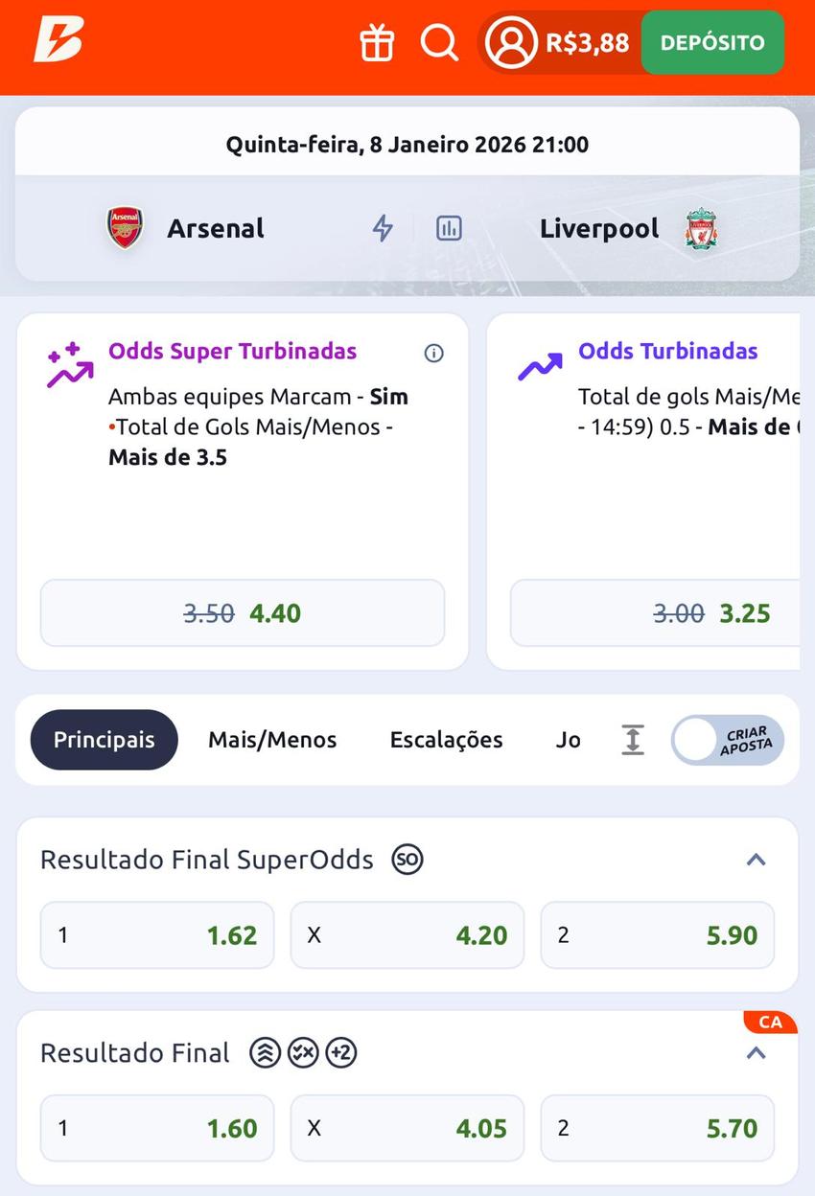Viewport: 815px width, 1196px height.
Task: Click the collapse/expand markets arrows icon near tabs
Action: 632,740
